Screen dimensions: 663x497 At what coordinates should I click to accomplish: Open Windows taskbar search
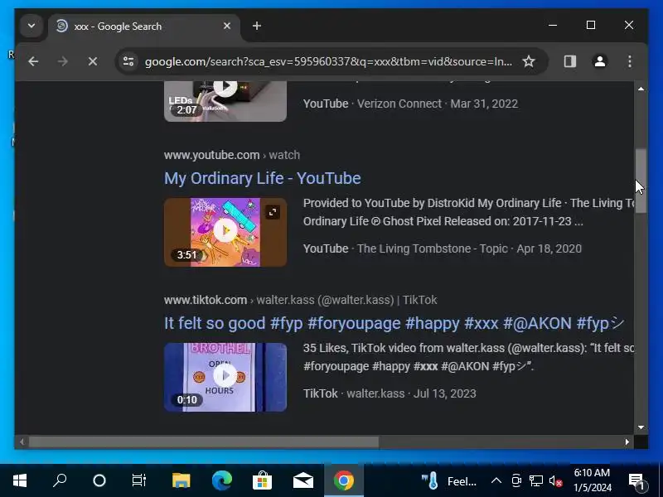(x=60, y=480)
